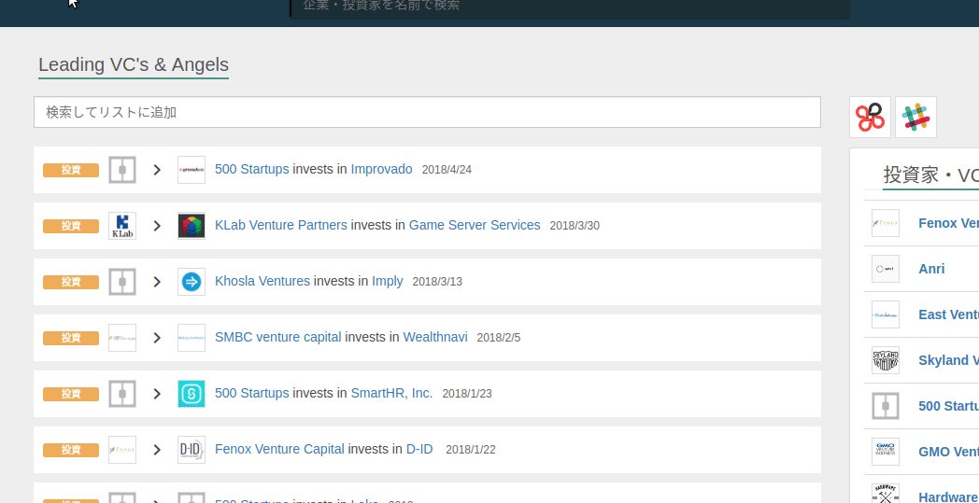Click the Improvado company logo thumbnail
The width and height of the screenshot is (979, 503).
[x=192, y=170]
